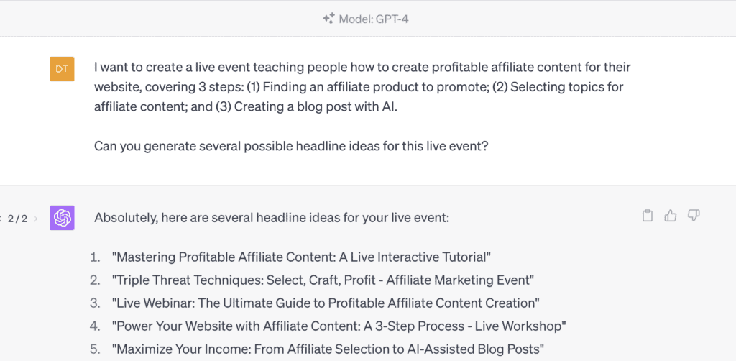
Task: Select headline 'Live Webinar: The Ultimate Guide'
Action: 326,303
